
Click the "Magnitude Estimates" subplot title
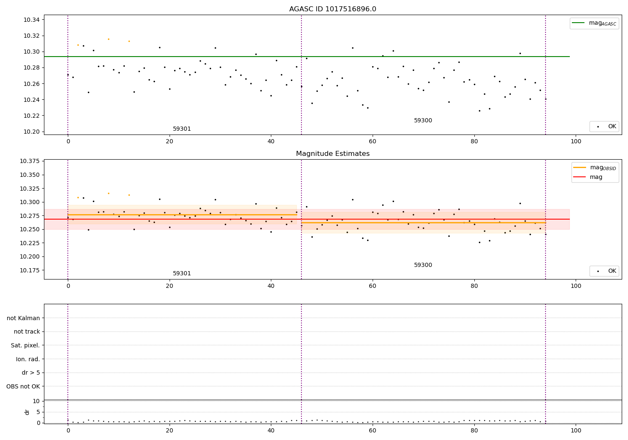click(x=332, y=154)
